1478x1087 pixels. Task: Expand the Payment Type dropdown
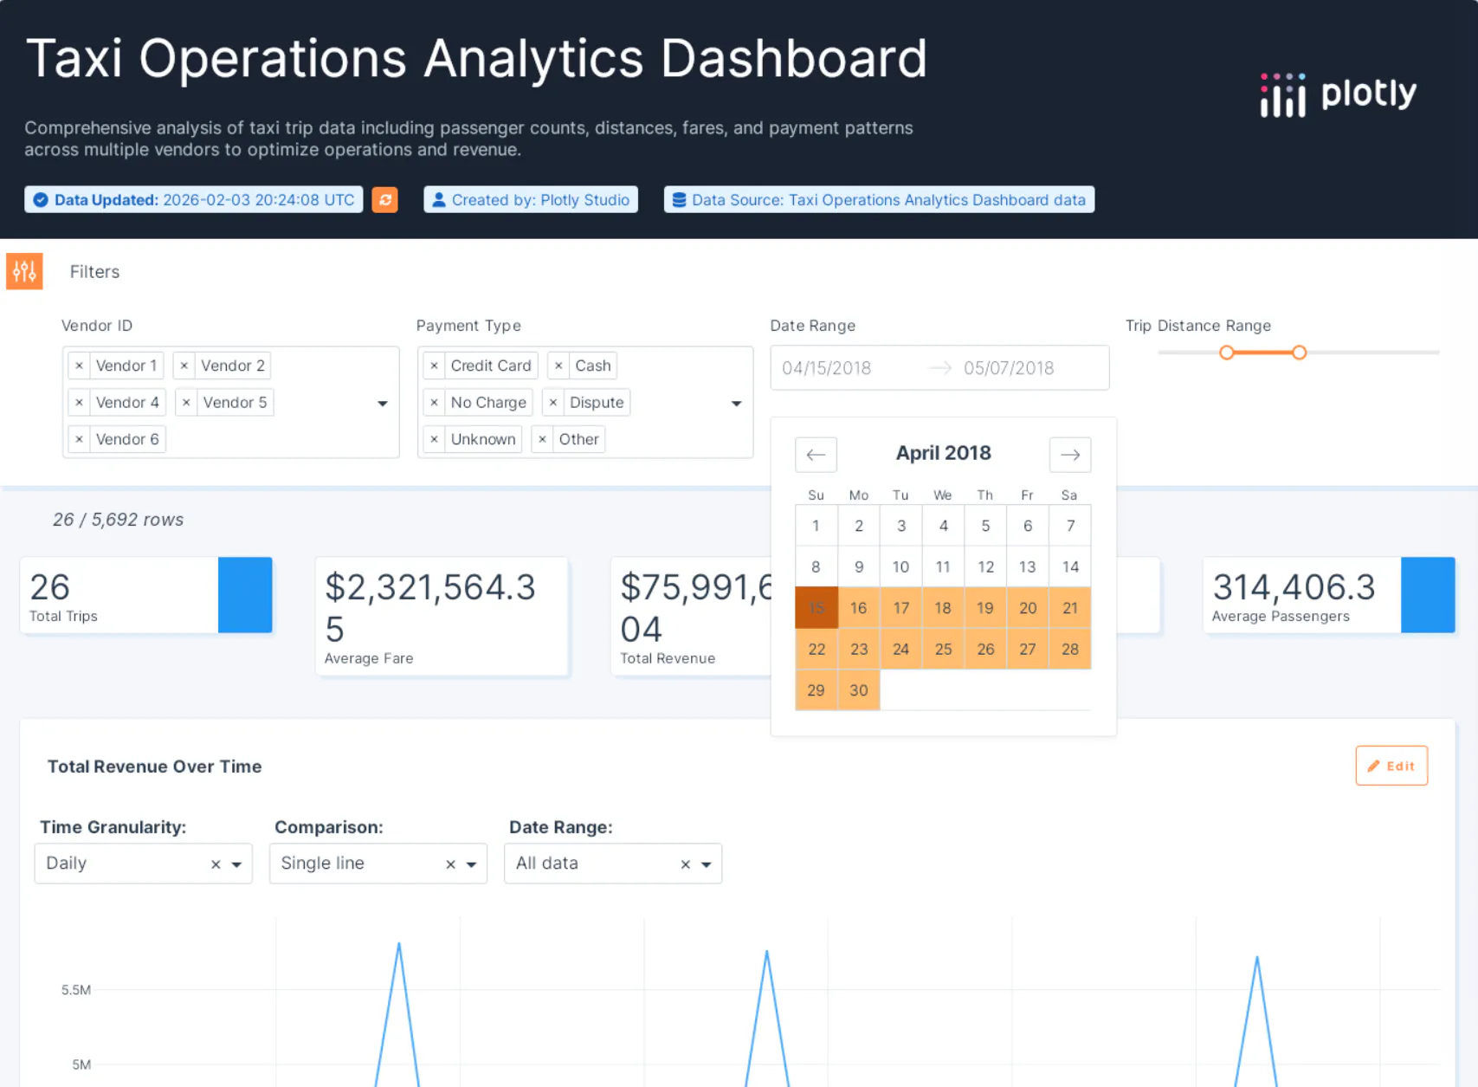click(x=736, y=404)
